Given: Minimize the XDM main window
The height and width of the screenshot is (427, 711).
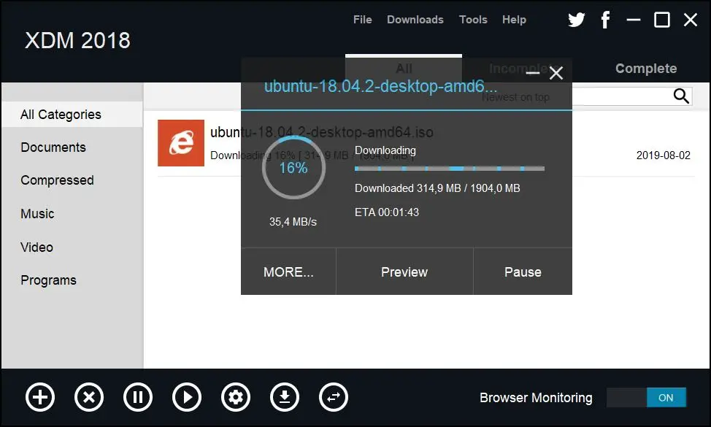Looking at the screenshot, I should pyautogui.click(x=633, y=20).
